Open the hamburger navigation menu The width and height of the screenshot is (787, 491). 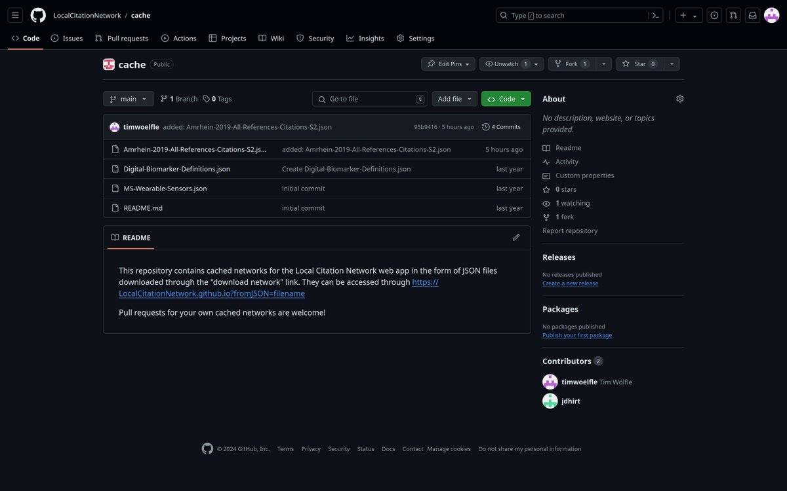pyautogui.click(x=16, y=15)
